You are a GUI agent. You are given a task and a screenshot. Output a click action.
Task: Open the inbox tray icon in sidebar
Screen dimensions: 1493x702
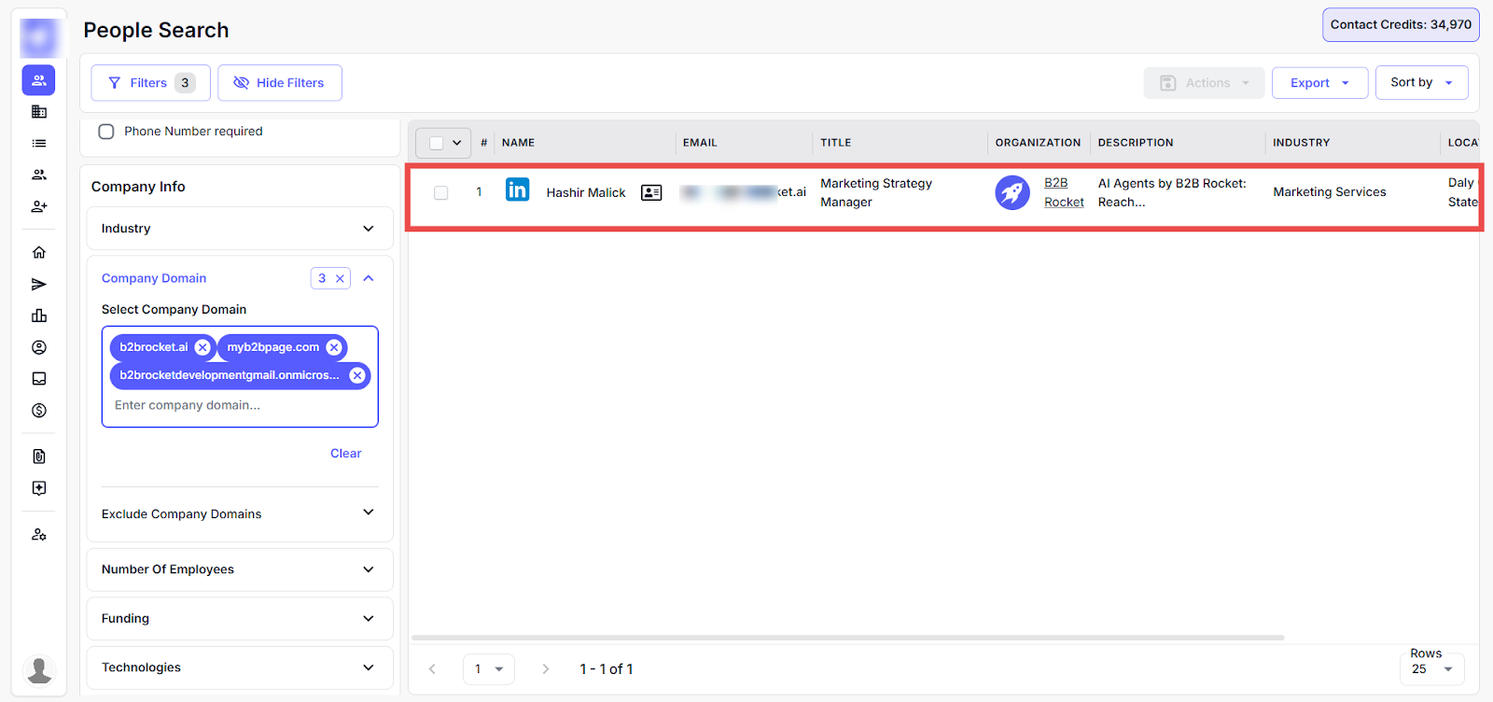(x=39, y=379)
